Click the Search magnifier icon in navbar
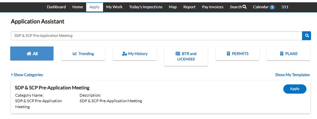 tap(244, 7)
